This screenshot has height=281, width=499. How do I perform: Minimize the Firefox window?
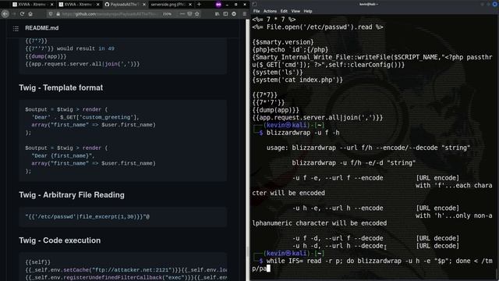(x=227, y=5)
